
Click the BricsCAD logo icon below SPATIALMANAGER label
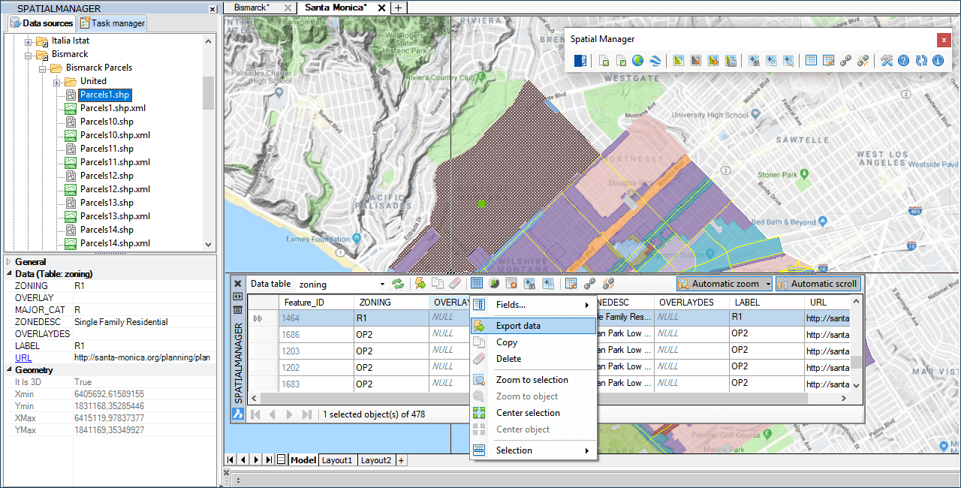point(237,414)
